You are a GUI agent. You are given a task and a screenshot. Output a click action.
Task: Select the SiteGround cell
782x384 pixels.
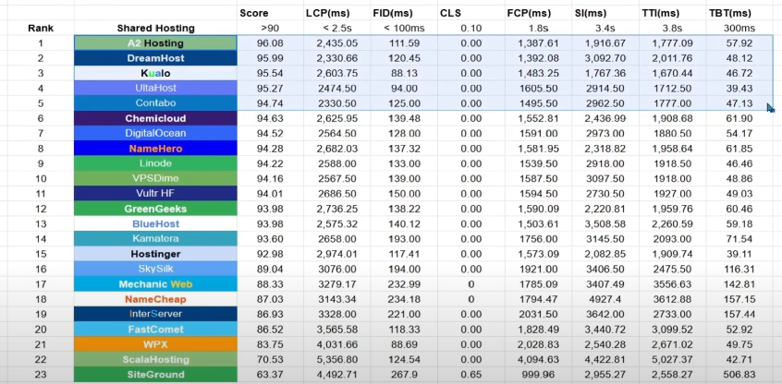[155, 375]
